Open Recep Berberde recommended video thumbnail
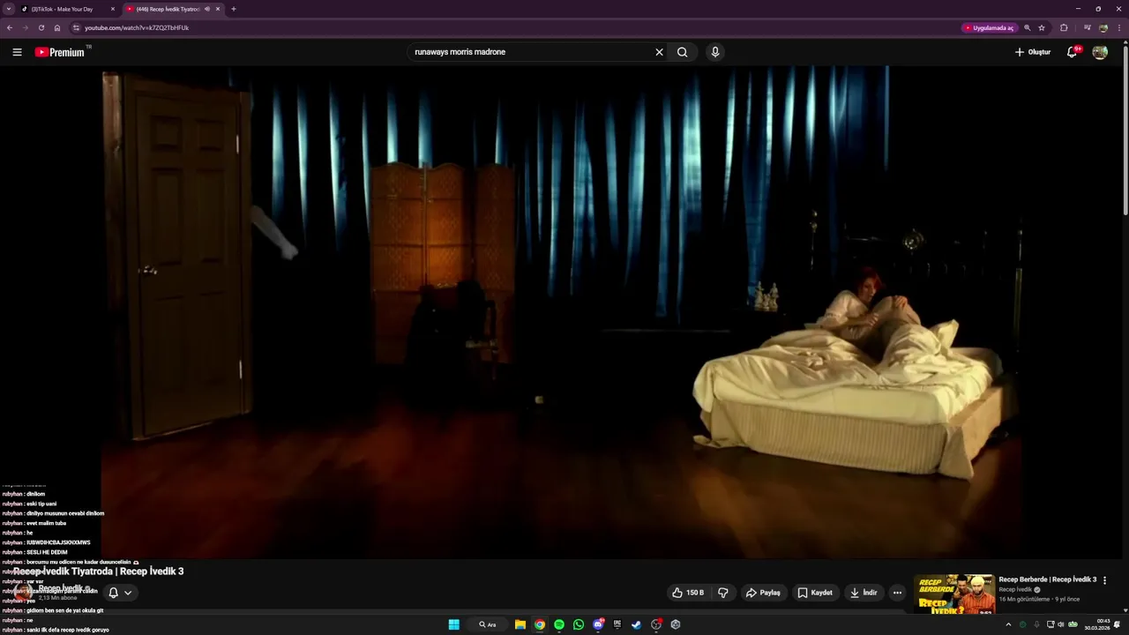The image size is (1129, 635). pos(955,594)
